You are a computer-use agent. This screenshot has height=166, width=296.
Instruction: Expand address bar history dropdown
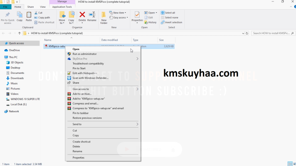point(243,33)
